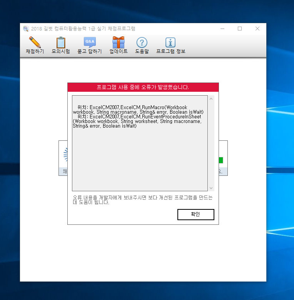The image size is (294, 300).
Task: Click the green progress bar segment
Action: (x=221, y=160)
